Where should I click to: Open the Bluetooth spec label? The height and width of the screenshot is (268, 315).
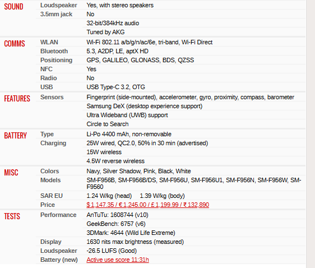tap(54, 51)
